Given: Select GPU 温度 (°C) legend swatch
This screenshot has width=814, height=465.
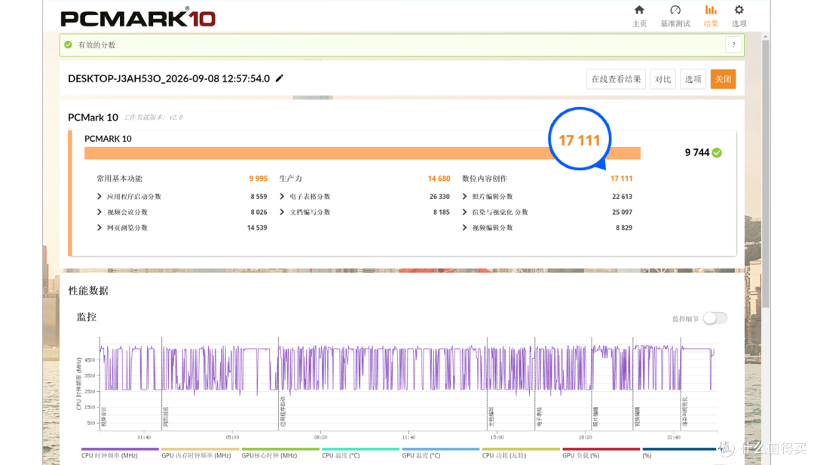Looking at the screenshot, I should point(440,449).
